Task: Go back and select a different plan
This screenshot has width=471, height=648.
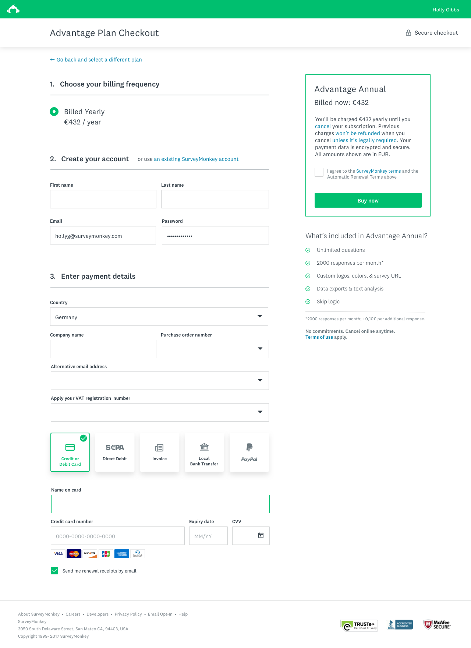Action: click(96, 60)
